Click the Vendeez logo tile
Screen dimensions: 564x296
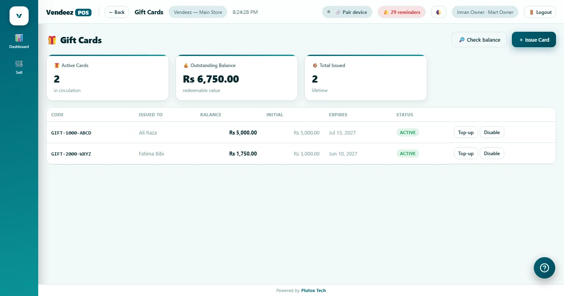pyautogui.click(x=19, y=16)
